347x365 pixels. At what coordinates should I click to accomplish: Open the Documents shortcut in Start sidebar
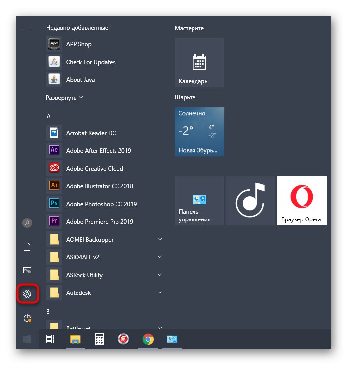point(27,247)
